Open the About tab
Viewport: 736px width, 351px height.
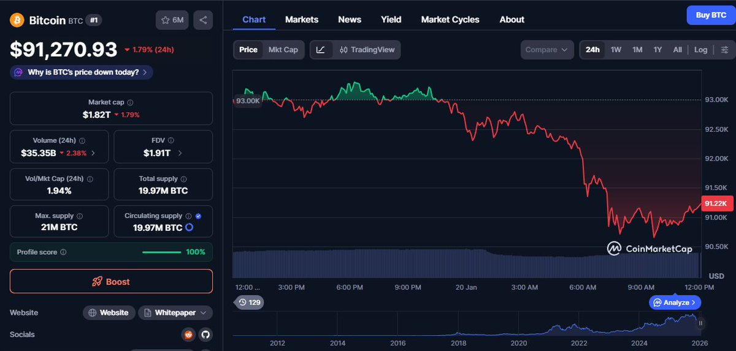click(x=512, y=20)
